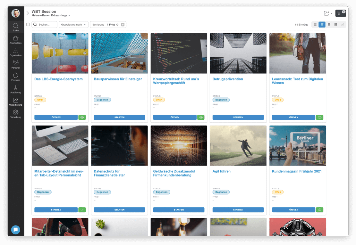Switch to list view
The width and height of the screenshot is (356, 245).
(x=315, y=24)
